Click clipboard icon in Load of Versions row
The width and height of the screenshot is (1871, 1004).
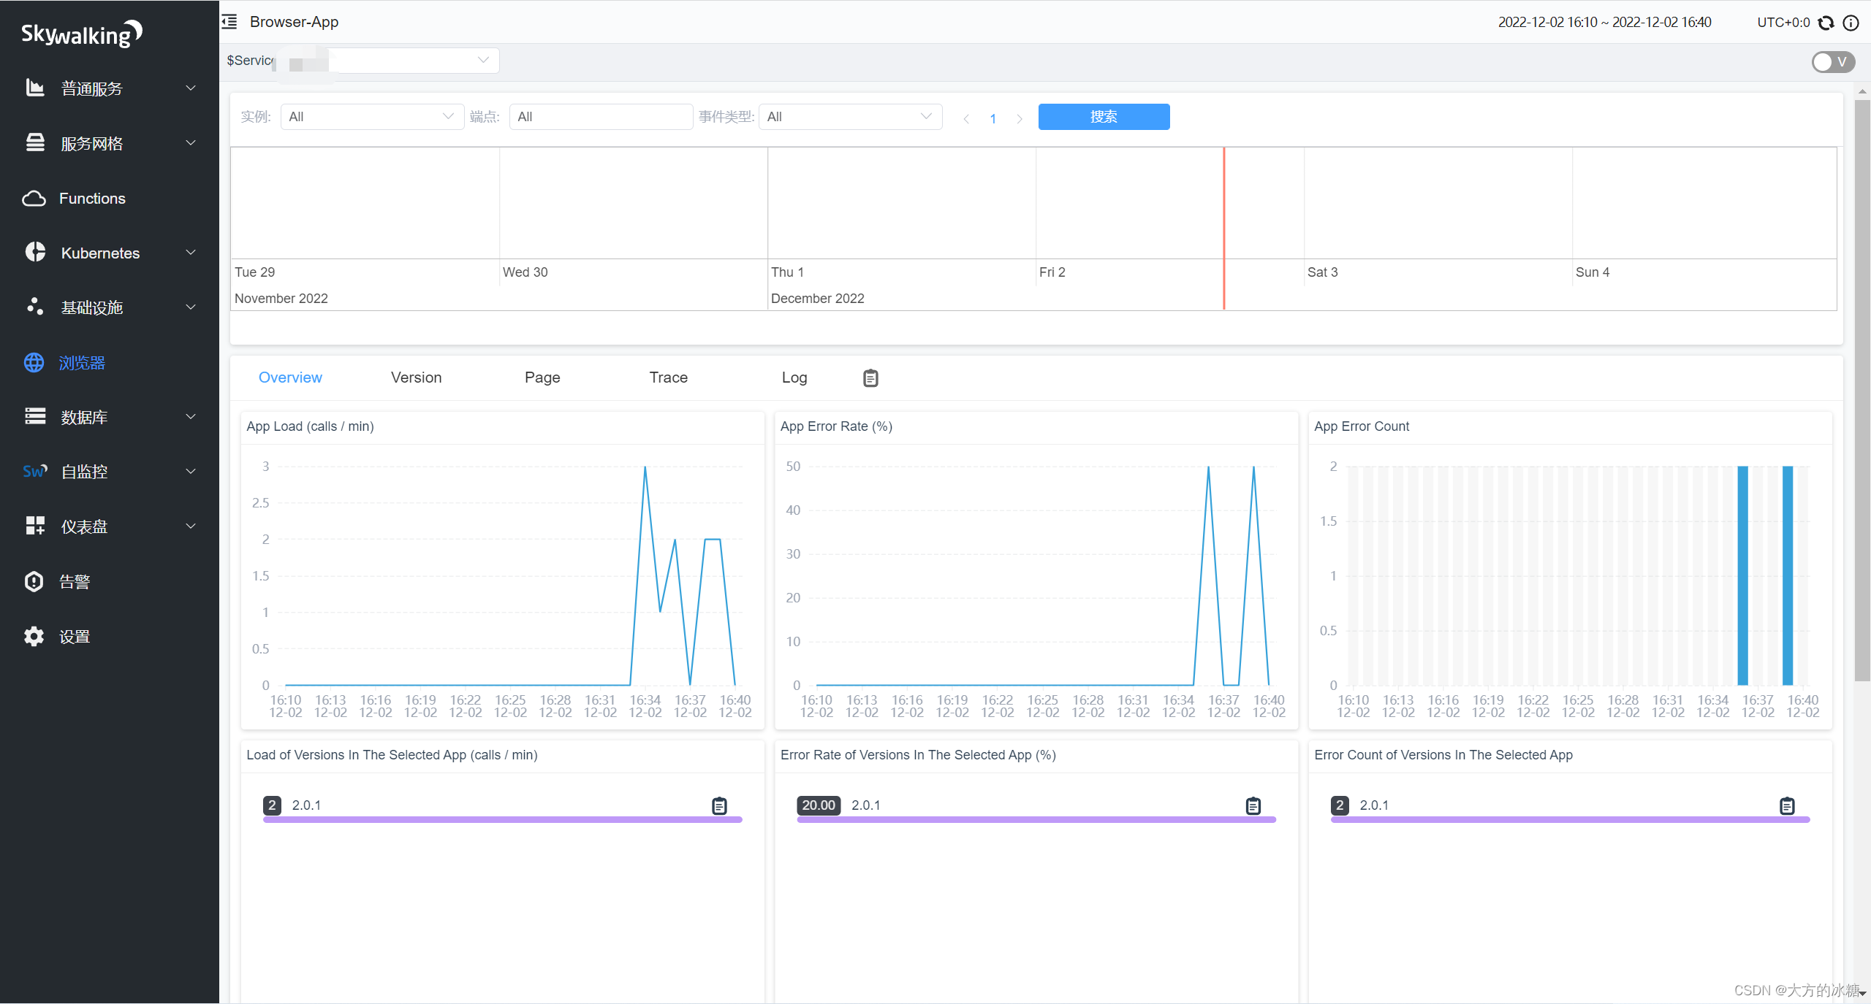720,806
